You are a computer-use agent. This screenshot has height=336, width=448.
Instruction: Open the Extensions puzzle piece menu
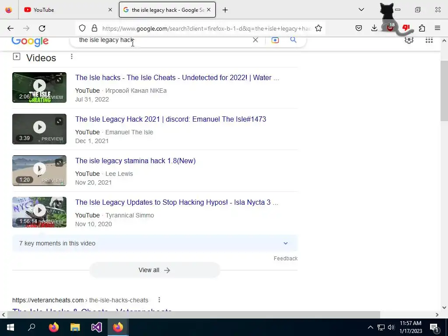click(x=422, y=28)
